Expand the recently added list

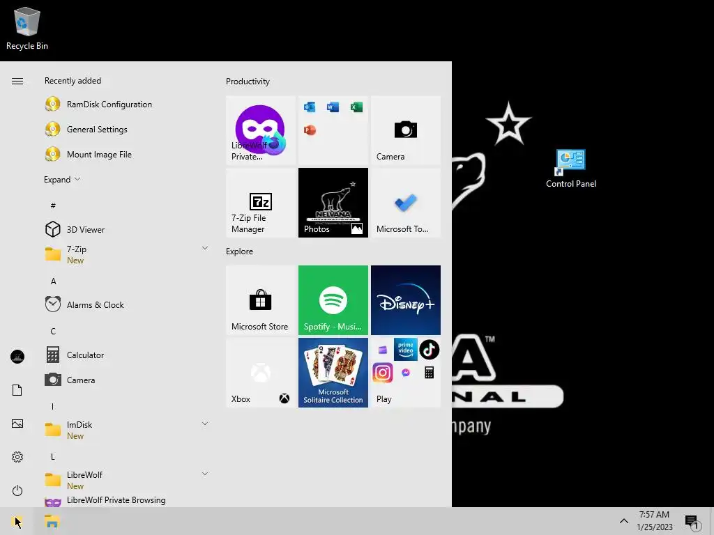pos(62,179)
